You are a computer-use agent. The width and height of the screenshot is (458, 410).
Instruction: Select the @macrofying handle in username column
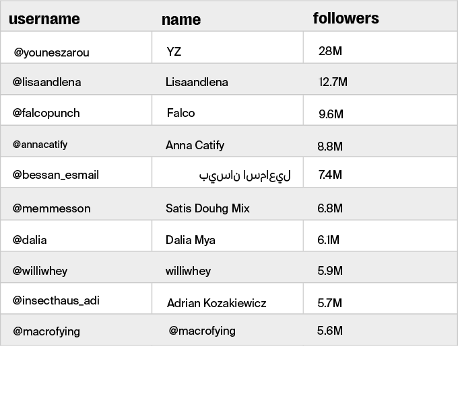46,331
